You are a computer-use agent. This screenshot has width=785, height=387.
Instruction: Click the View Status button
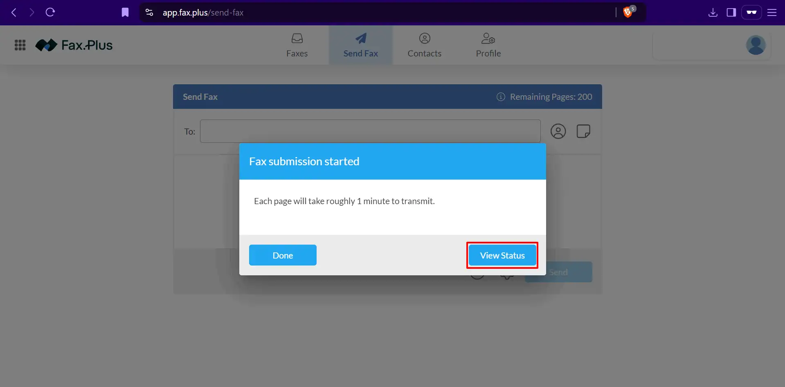[x=502, y=255]
